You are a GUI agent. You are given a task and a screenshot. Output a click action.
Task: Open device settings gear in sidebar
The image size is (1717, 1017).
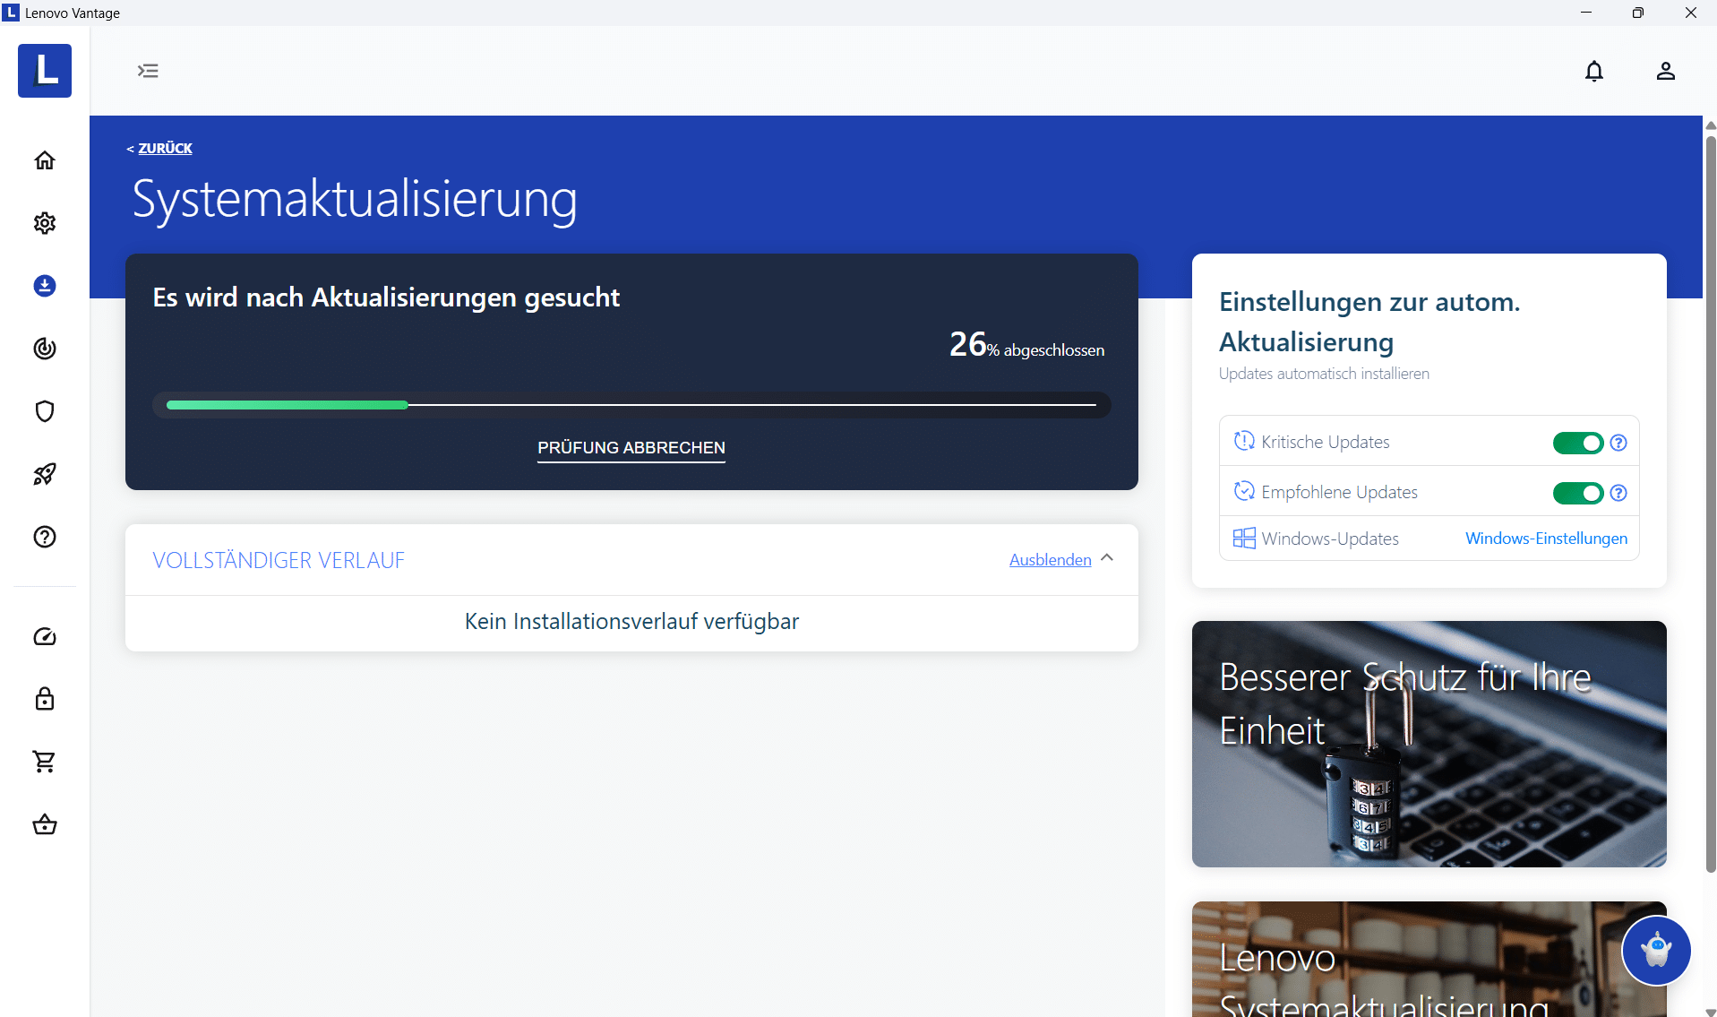click(45, 223)
